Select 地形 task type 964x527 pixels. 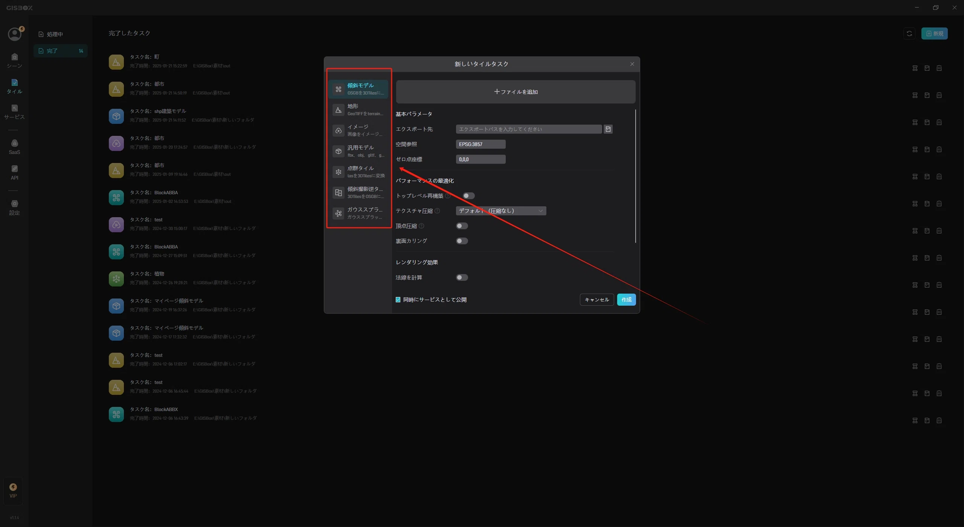tap(358, 110)
